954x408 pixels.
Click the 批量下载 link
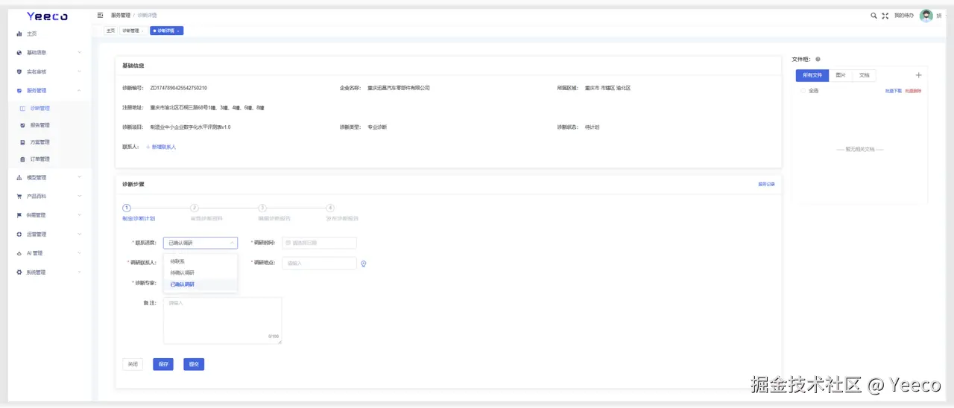coord(893,91)
